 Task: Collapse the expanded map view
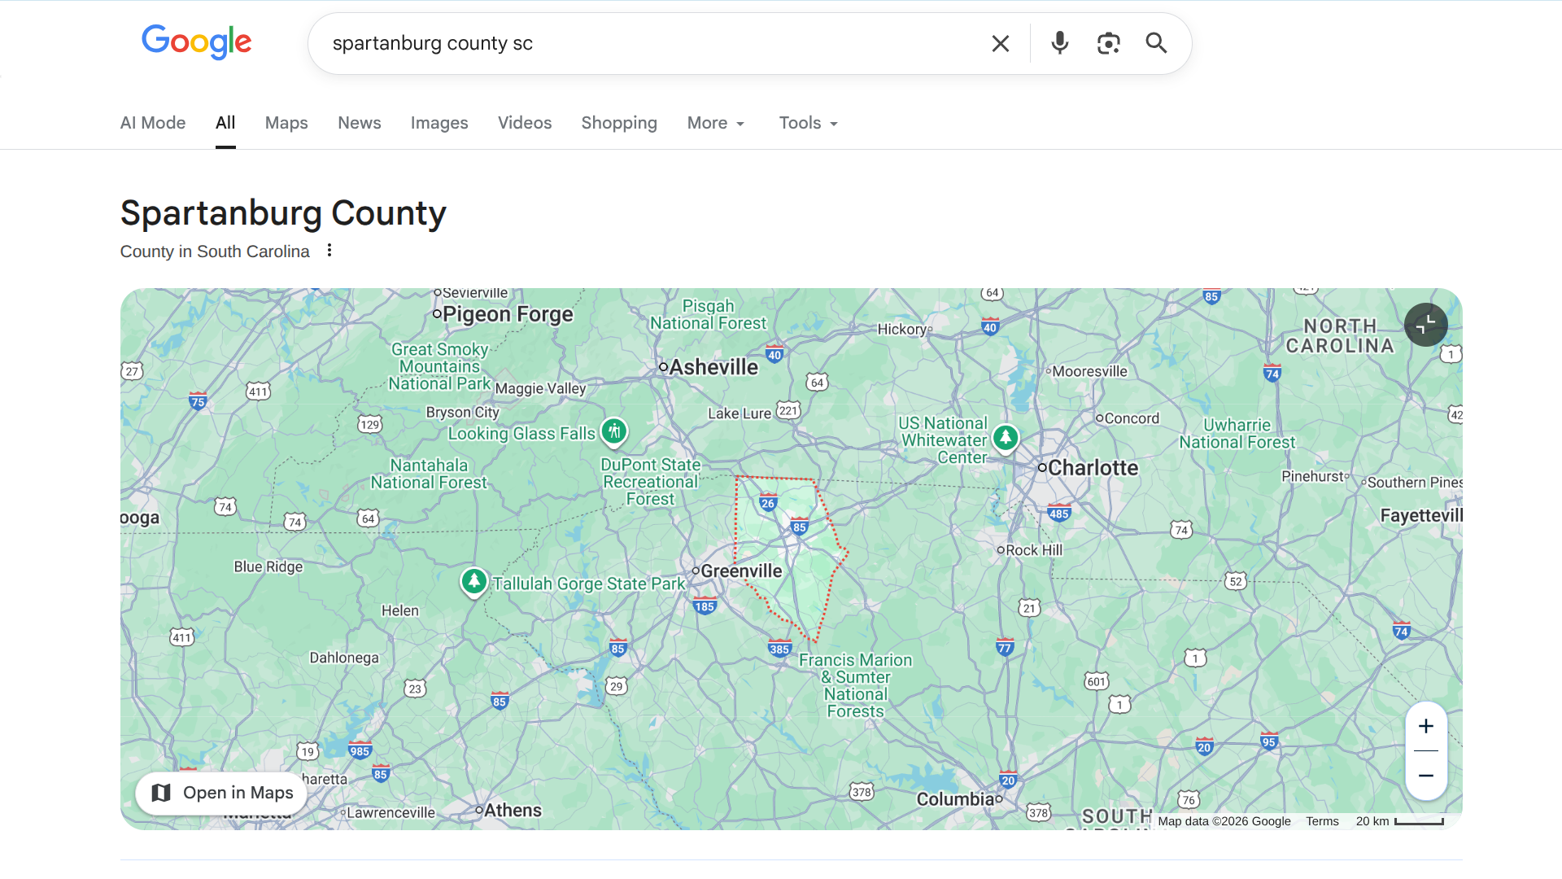tap(1425, 325)
